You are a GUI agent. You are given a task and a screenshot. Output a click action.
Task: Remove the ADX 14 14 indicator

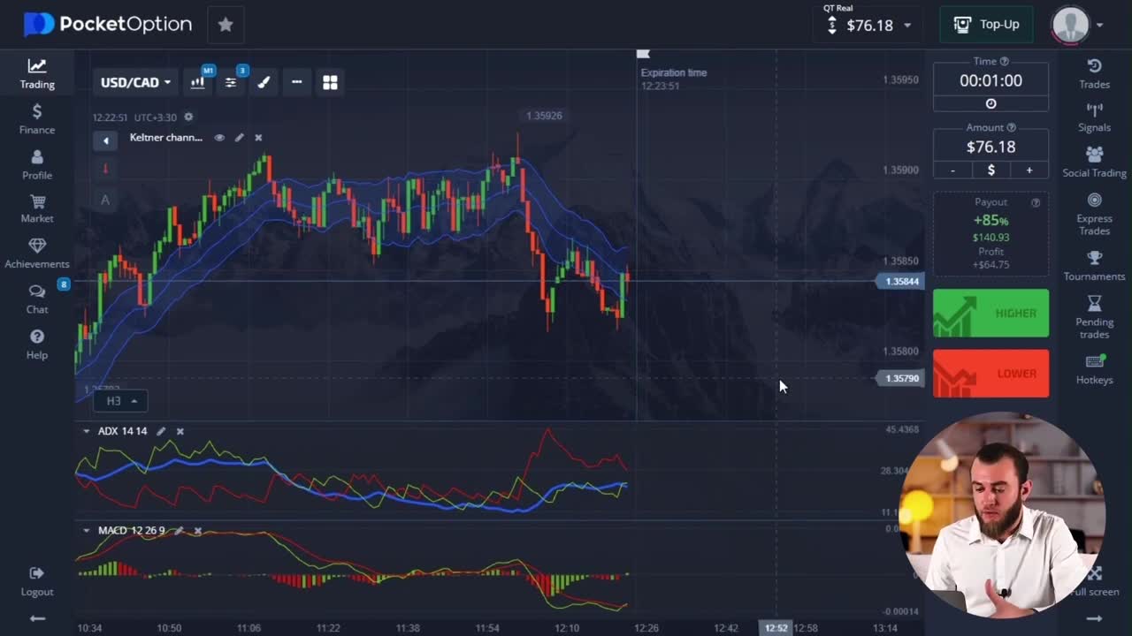pyautogui.click(x=180, y=431)
